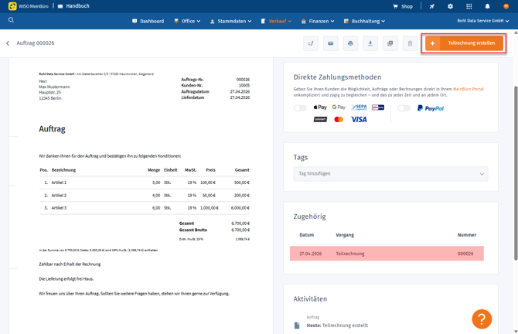Open the apps grid icon
The width and height of the screenshot is (518, 334).
[x=469, y=6]
